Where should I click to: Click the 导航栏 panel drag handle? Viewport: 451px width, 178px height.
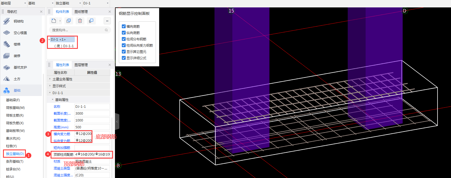point(3,12)
